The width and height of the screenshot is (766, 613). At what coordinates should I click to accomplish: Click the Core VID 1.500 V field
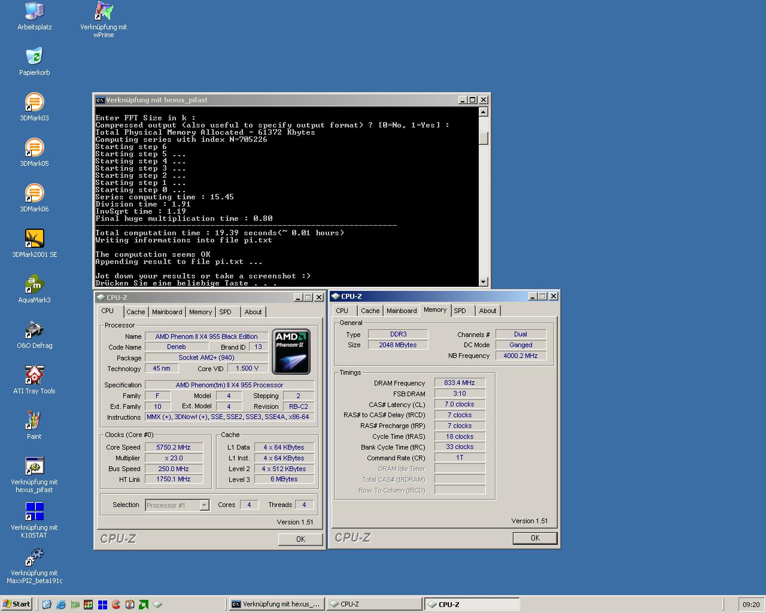coord(247,369)
